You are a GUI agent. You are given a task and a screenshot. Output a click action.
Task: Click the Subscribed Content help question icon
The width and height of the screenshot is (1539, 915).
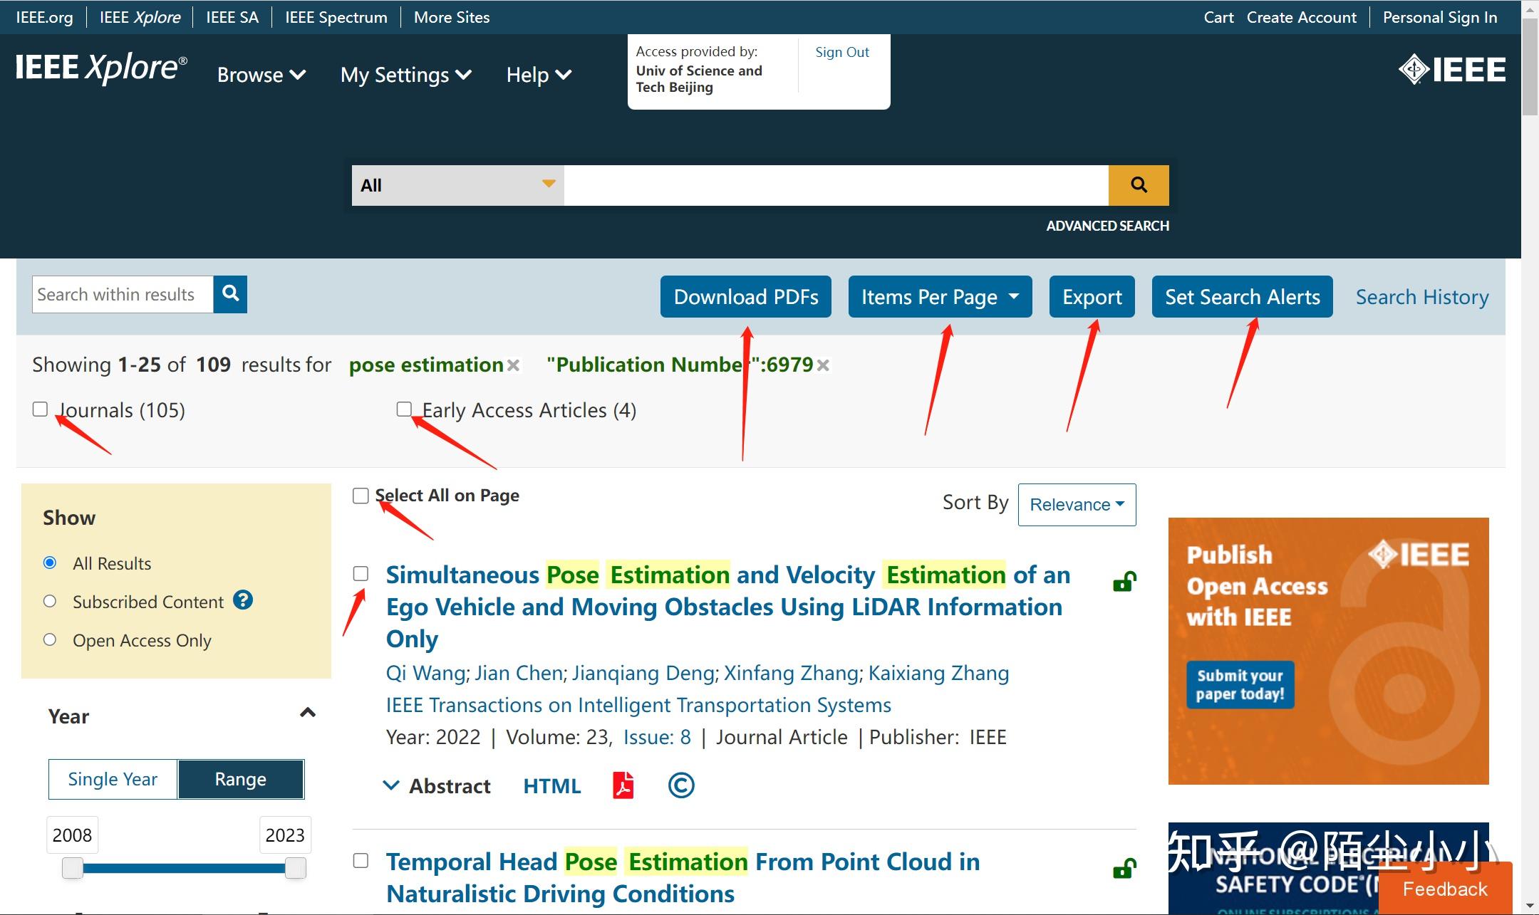(243, 600)
